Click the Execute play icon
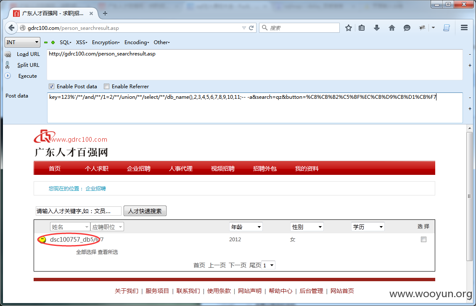 [8, 76]
